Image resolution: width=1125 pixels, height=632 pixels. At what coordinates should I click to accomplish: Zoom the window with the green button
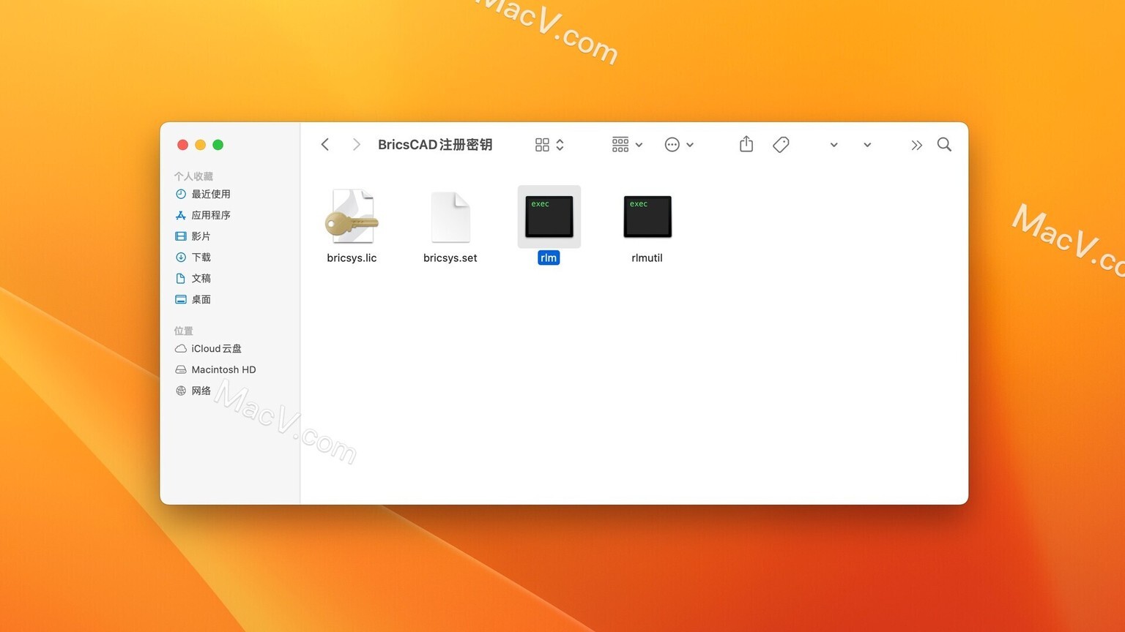click(x=218, y=145)
